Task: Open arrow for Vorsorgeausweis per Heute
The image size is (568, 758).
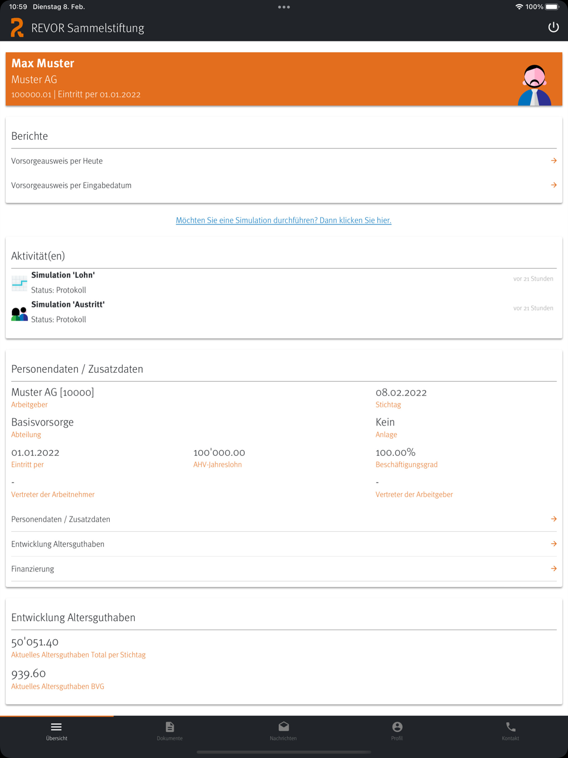Action: [x=554, y=161]
